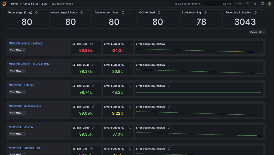Open the Grafana logo menu
This screenshot has width=274, height=155.
coord(4,4)
